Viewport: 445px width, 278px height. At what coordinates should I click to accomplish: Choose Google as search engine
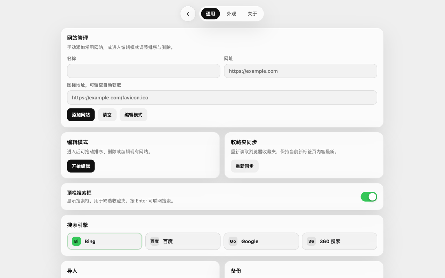(261, 241)
